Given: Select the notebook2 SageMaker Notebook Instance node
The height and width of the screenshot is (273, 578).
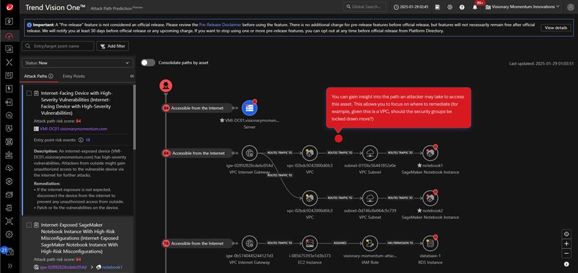Looking at the screenshot, I should (x=430, y=198).
